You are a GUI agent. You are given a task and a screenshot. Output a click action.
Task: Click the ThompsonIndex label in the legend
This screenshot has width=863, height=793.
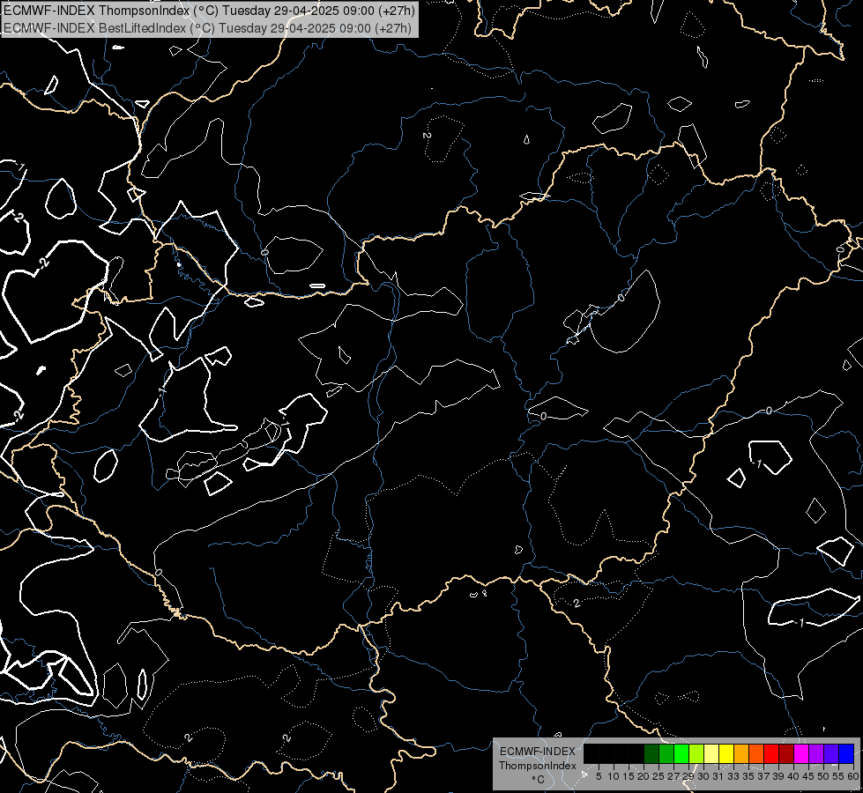[x=538, y=766]
